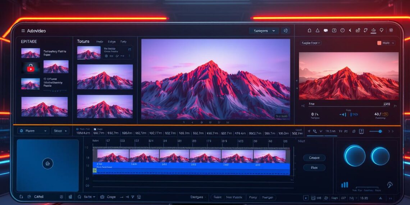Click the CMtel label in bottom-left bar
Viewport: 410px width, 205px height.
tap(39, 197)
